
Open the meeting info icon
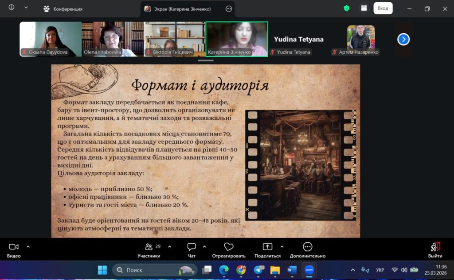(12, 8)
